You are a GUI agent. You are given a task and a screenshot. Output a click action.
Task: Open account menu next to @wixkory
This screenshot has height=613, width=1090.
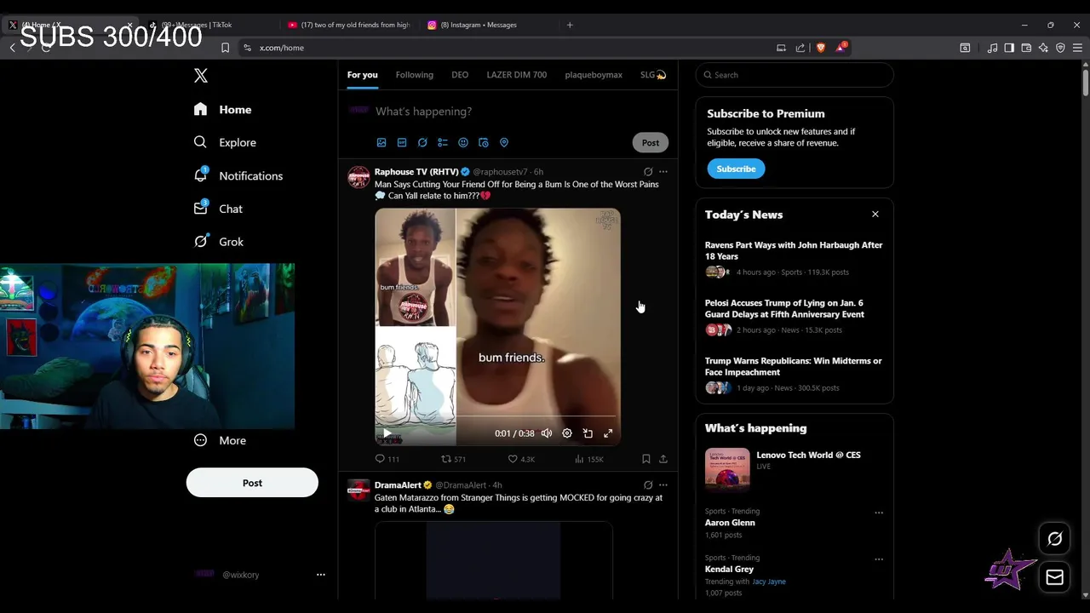(321, 575)
